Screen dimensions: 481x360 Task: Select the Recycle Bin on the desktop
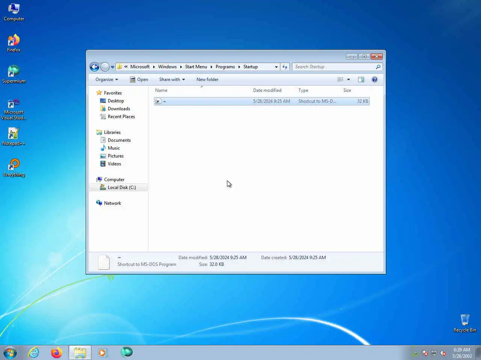point(465,323)
